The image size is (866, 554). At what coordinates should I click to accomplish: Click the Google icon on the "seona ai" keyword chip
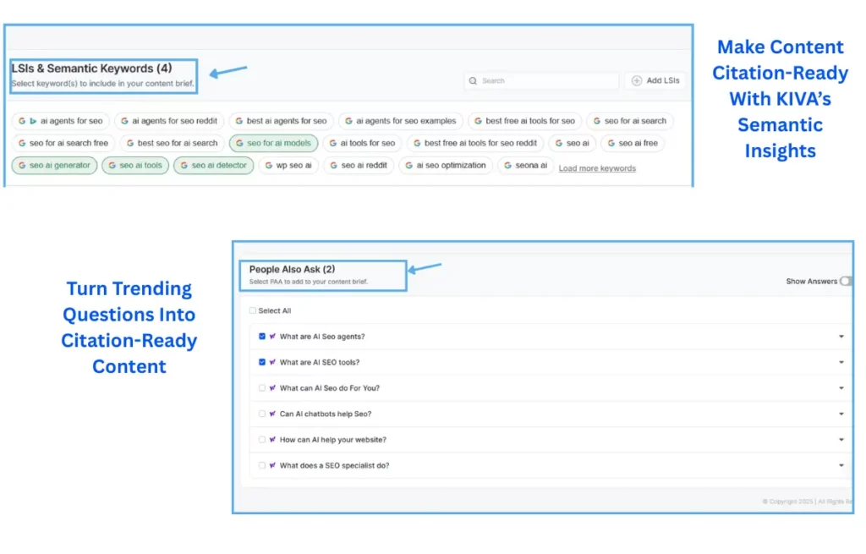[x=507, y=166]
